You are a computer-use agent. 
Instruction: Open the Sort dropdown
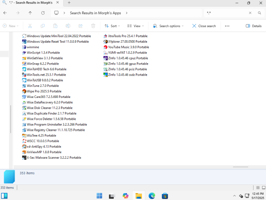[112, 26]
